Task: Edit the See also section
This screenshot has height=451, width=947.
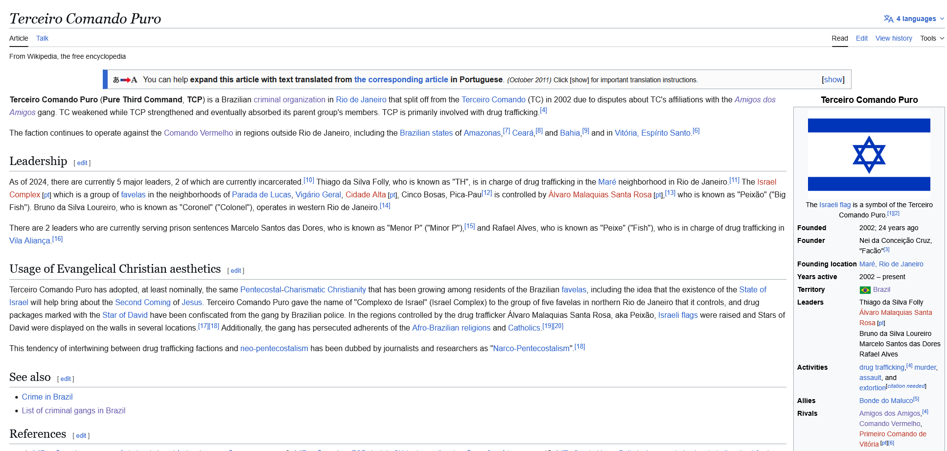Action: coord(66,379)
